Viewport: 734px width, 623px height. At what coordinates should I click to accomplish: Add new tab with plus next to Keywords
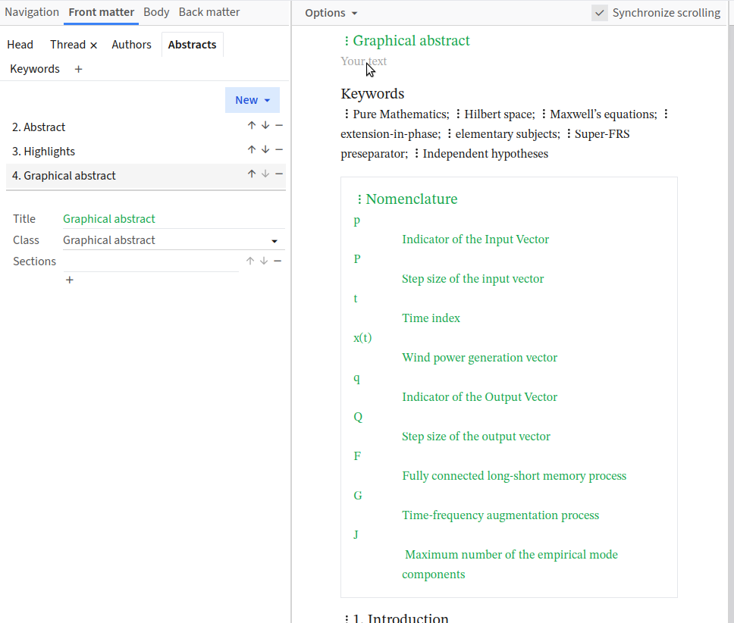coord(78,69)
